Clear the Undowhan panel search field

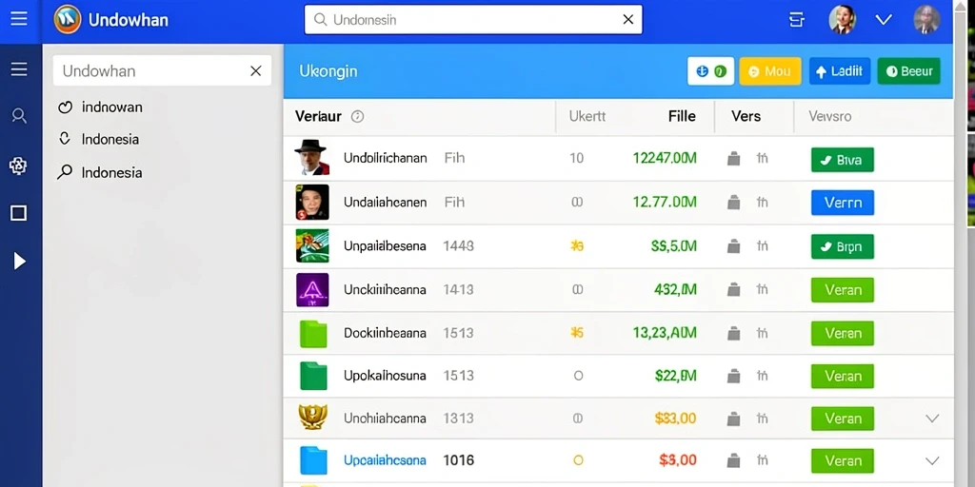tap(255, 70)
